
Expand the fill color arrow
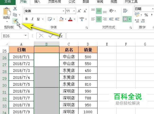[x=66, y=19]
